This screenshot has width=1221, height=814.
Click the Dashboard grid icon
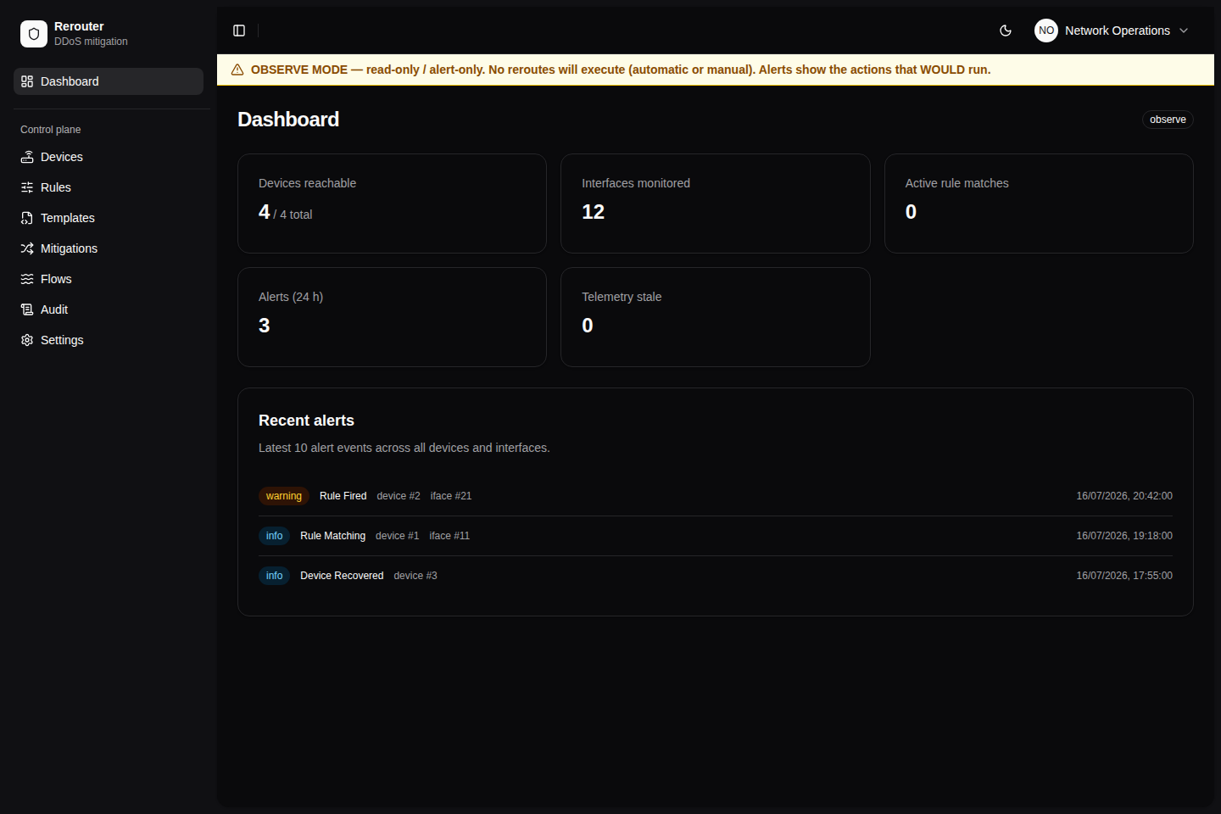click(x=27, y=81)
